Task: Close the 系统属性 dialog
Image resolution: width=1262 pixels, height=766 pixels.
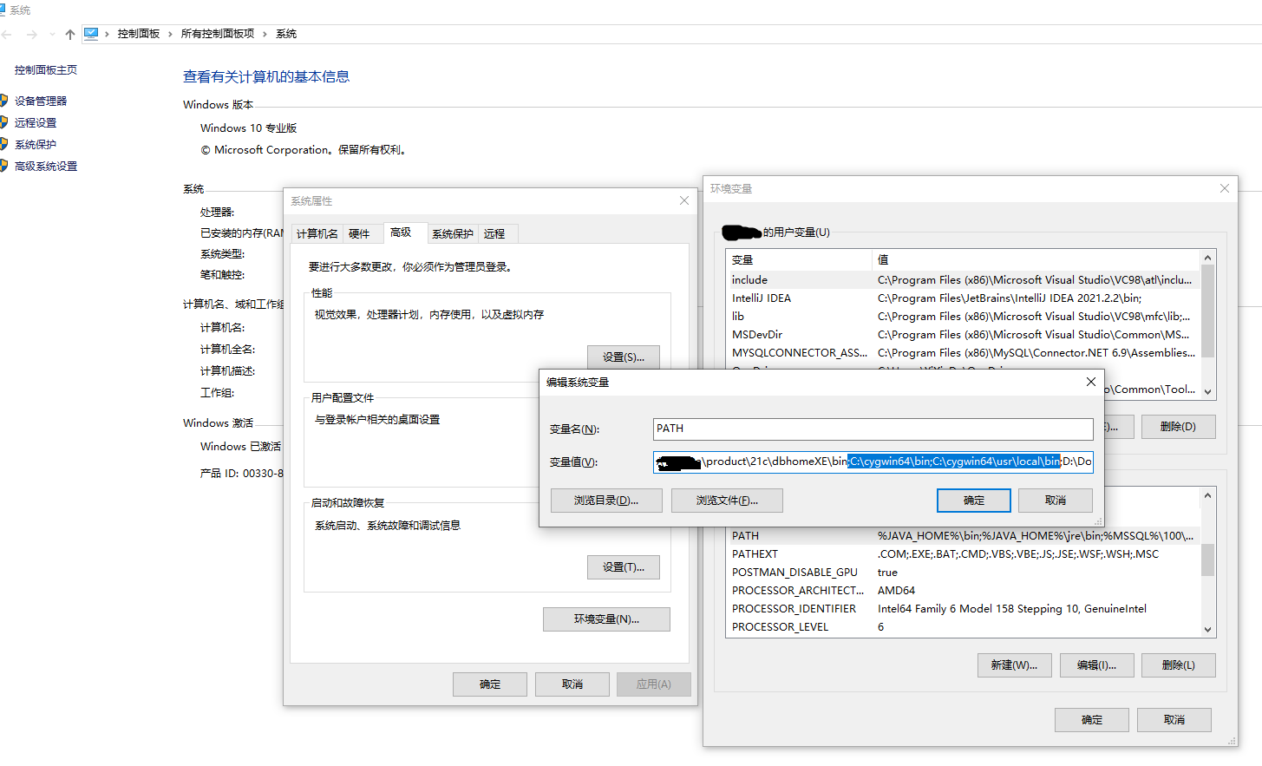Action: tap(684, 200)
